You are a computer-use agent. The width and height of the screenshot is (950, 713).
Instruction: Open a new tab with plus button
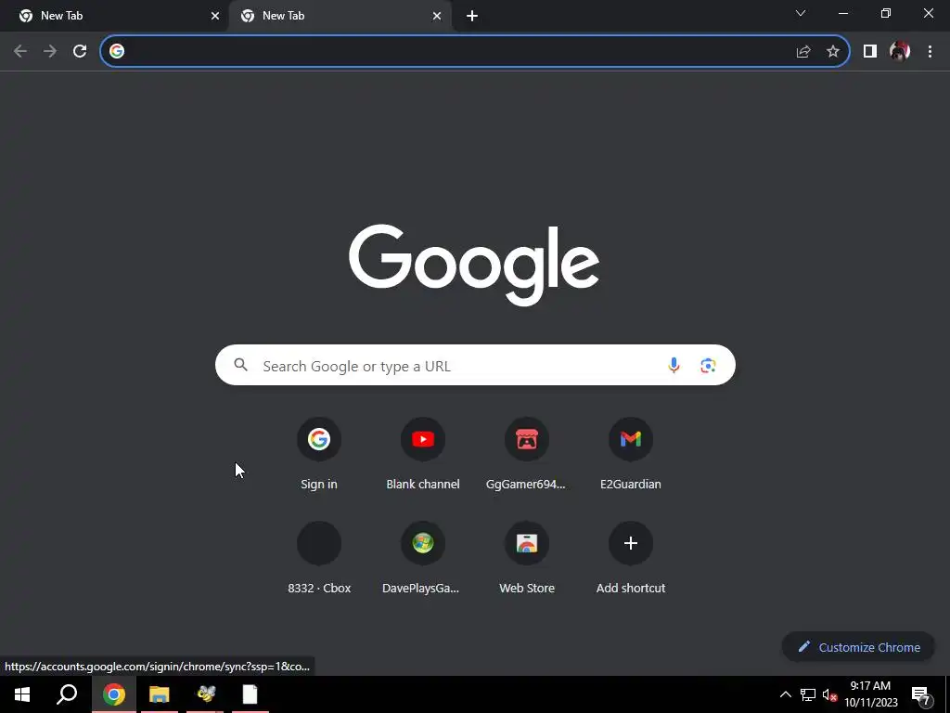click(x=472, y=17)
